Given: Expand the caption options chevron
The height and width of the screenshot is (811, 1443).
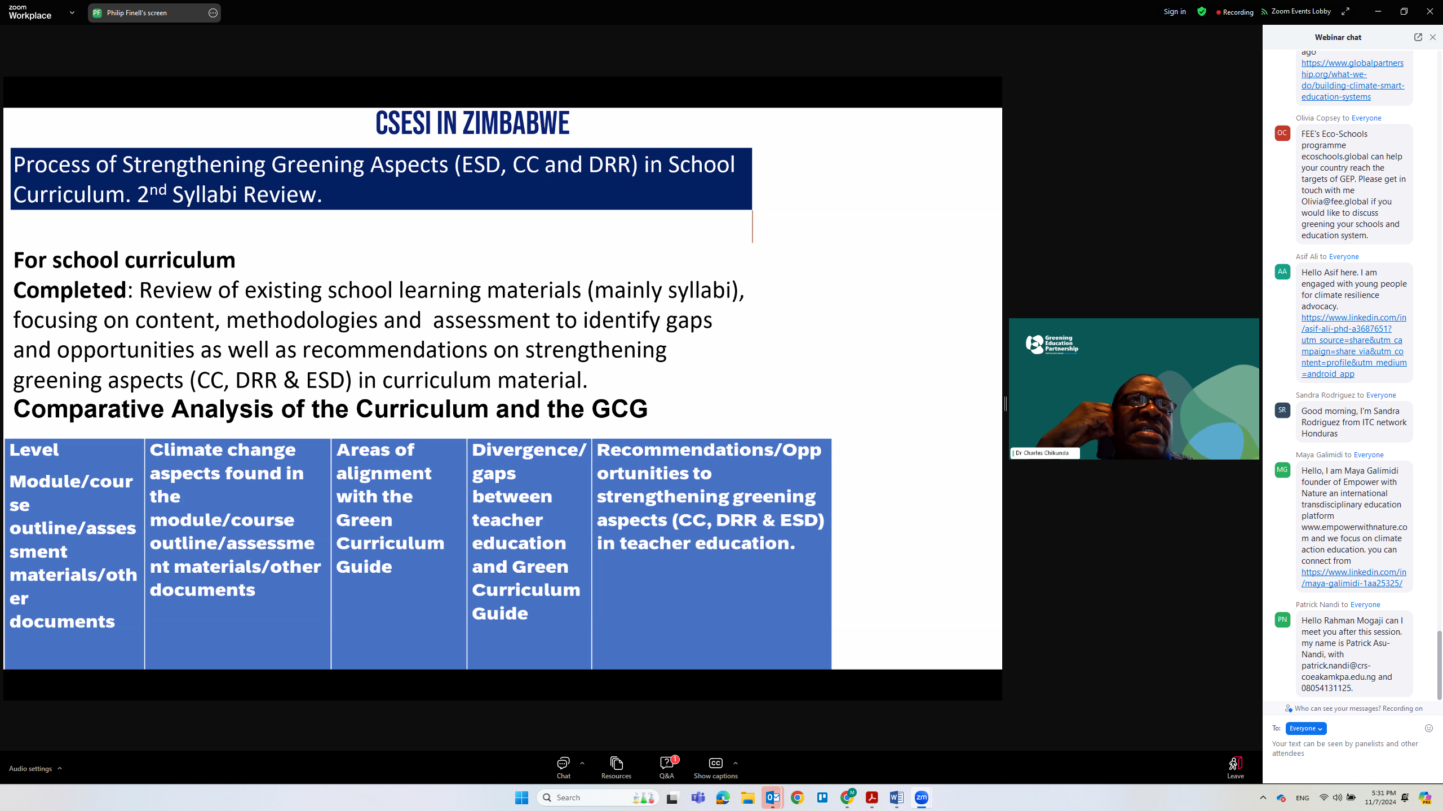Looking at the screenshot, I should (736, 764).
